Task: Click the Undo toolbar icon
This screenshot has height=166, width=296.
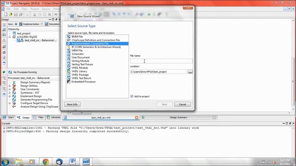Action: click(56, 14)
